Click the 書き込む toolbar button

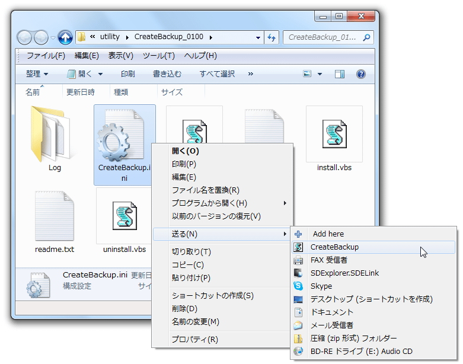[167, 74]
